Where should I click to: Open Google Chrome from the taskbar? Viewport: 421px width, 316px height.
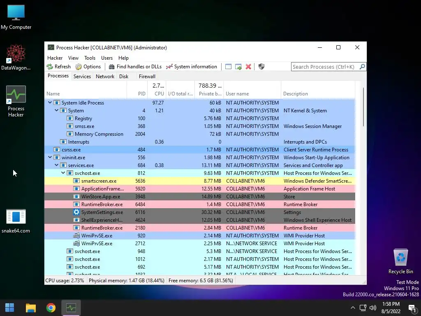pyautogui.click(x=51, y=308)
